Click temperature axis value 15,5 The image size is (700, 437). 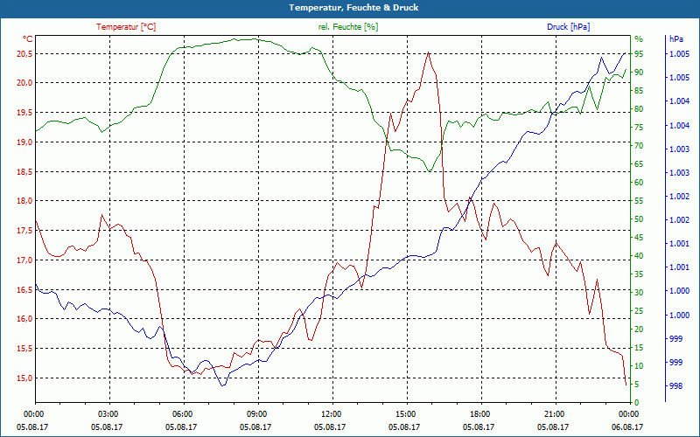pyautogui.click(x=24, y=349)
